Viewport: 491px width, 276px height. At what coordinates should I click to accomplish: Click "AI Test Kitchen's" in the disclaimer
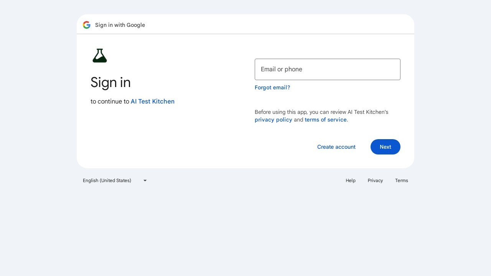pyautogui.click(x=368, y=112)
